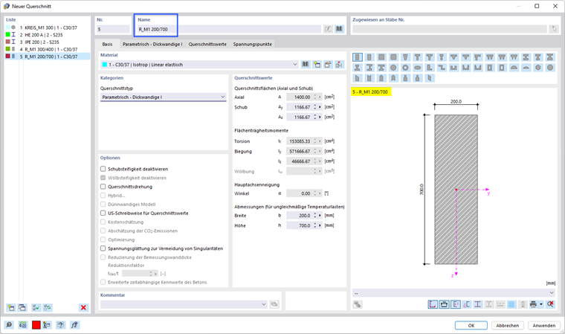Select the circle cross-section shape icon
The image size is (565, 334).
[393, 68]
